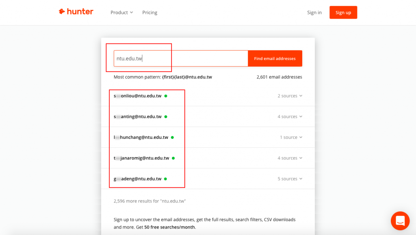Screen dimensions: 416x235
Task: Click the green verified dot beside janaromig email
Action: tap(173, 158)
